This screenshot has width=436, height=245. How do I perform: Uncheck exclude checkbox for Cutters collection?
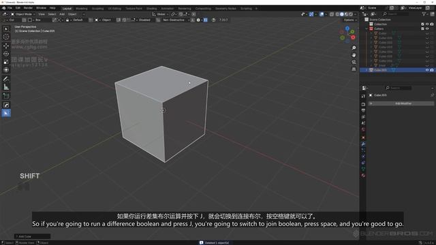422,29
